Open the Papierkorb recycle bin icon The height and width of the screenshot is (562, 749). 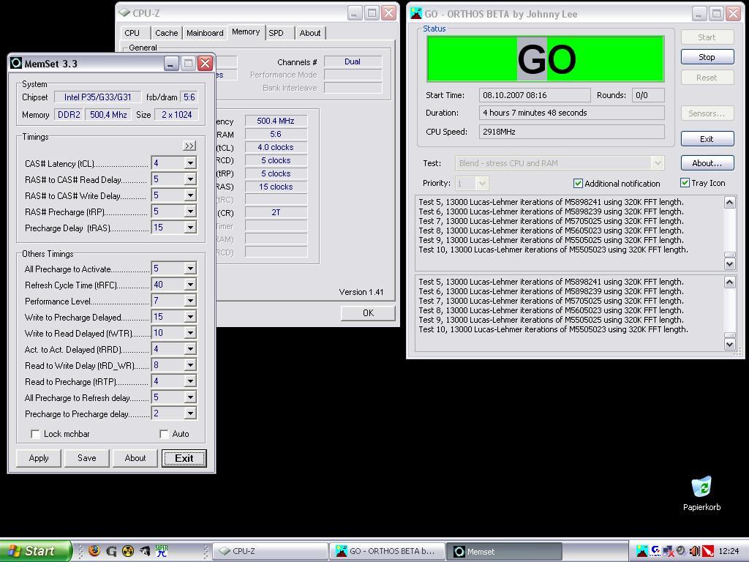701,487
